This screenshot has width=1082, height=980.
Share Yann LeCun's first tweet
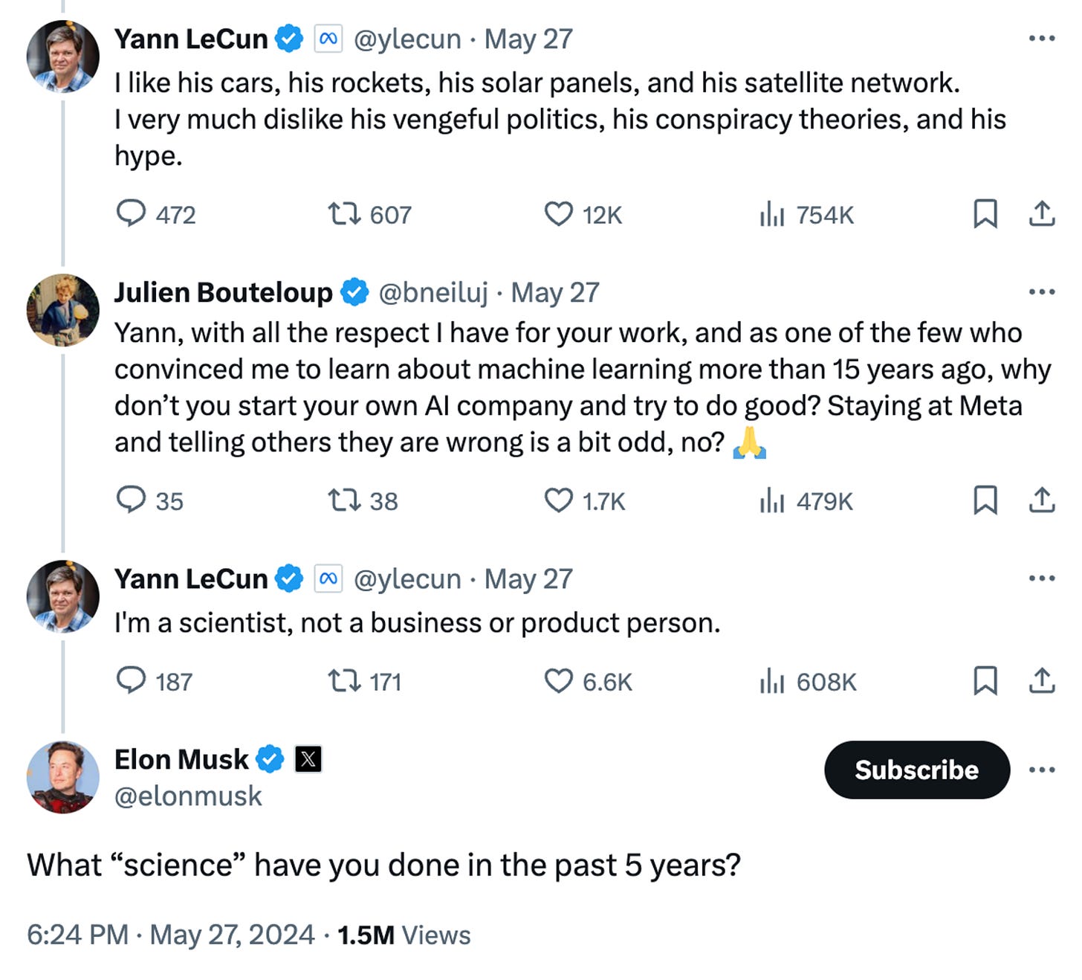point(1042,214)
